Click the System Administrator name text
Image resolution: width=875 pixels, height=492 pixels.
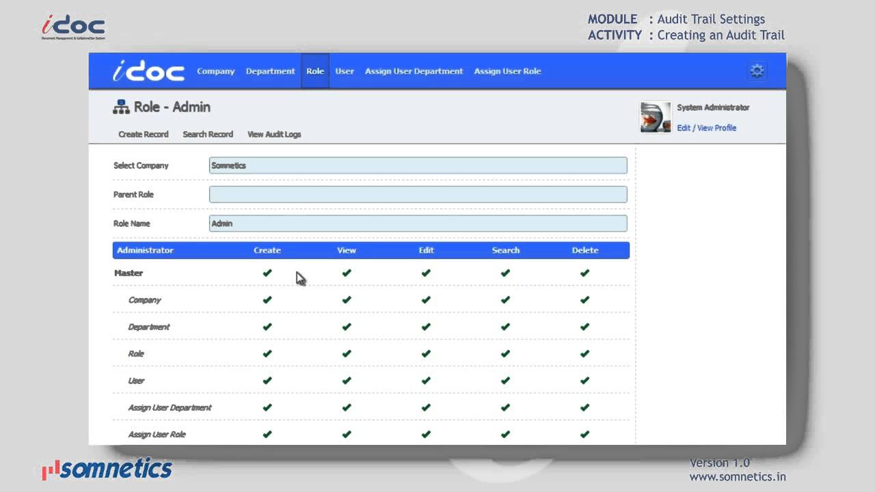pyautogui.click(x=713, y=107)
